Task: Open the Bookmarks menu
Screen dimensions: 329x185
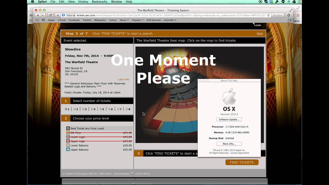Action: [100, 2]
